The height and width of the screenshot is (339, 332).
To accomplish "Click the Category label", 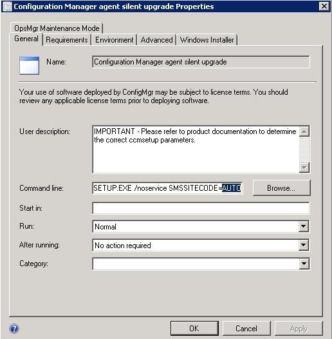I will [33, 264].
